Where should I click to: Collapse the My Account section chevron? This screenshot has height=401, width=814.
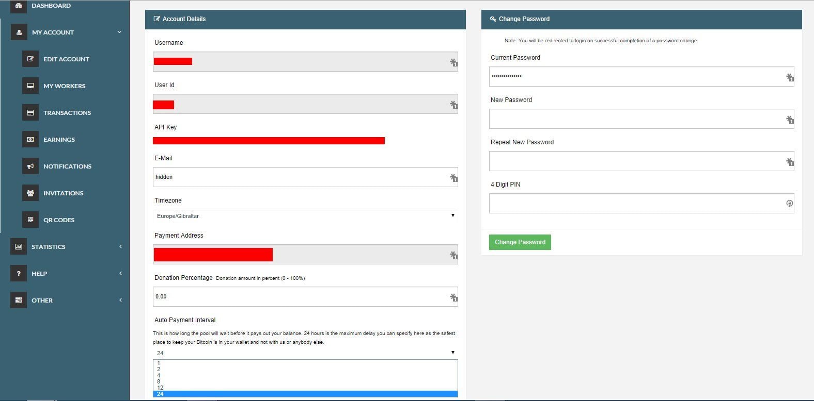click(119, 32)
